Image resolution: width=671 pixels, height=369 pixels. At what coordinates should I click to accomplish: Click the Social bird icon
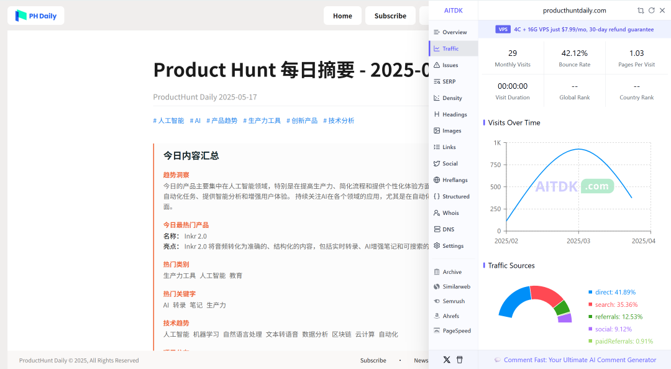pos(437,163)
